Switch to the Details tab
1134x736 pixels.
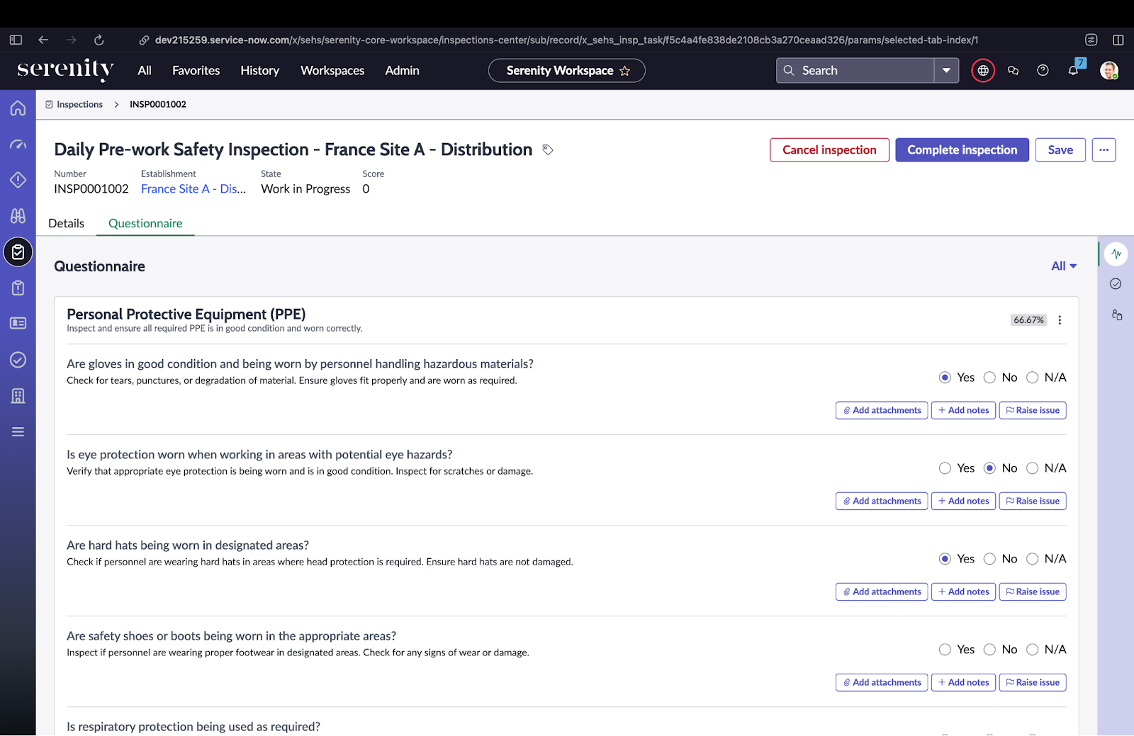coord(67,224)
